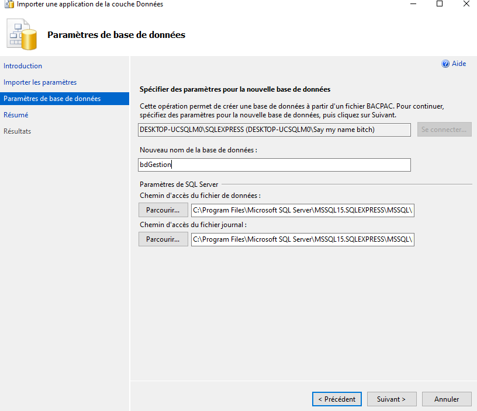Click the bdGestion database name field
Screen dimensions: 477x411
[x=274, y=165]
